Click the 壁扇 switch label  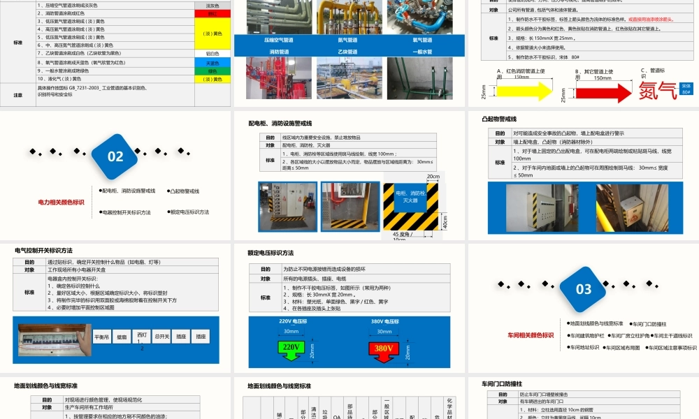[122, 337]
